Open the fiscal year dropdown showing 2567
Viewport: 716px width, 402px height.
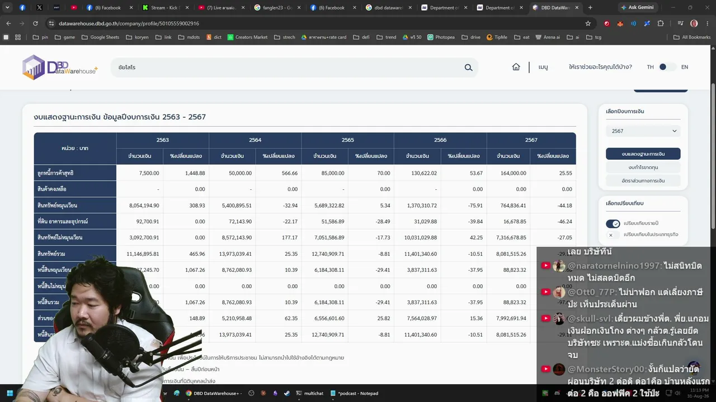(x=643, y=131)
